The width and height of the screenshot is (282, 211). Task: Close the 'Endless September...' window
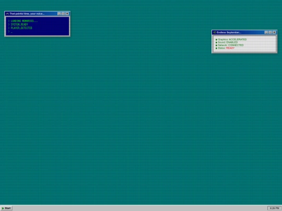pos(274,32)
